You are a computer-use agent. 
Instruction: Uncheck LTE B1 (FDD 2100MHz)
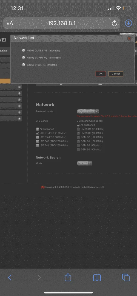tap(37, 133)
